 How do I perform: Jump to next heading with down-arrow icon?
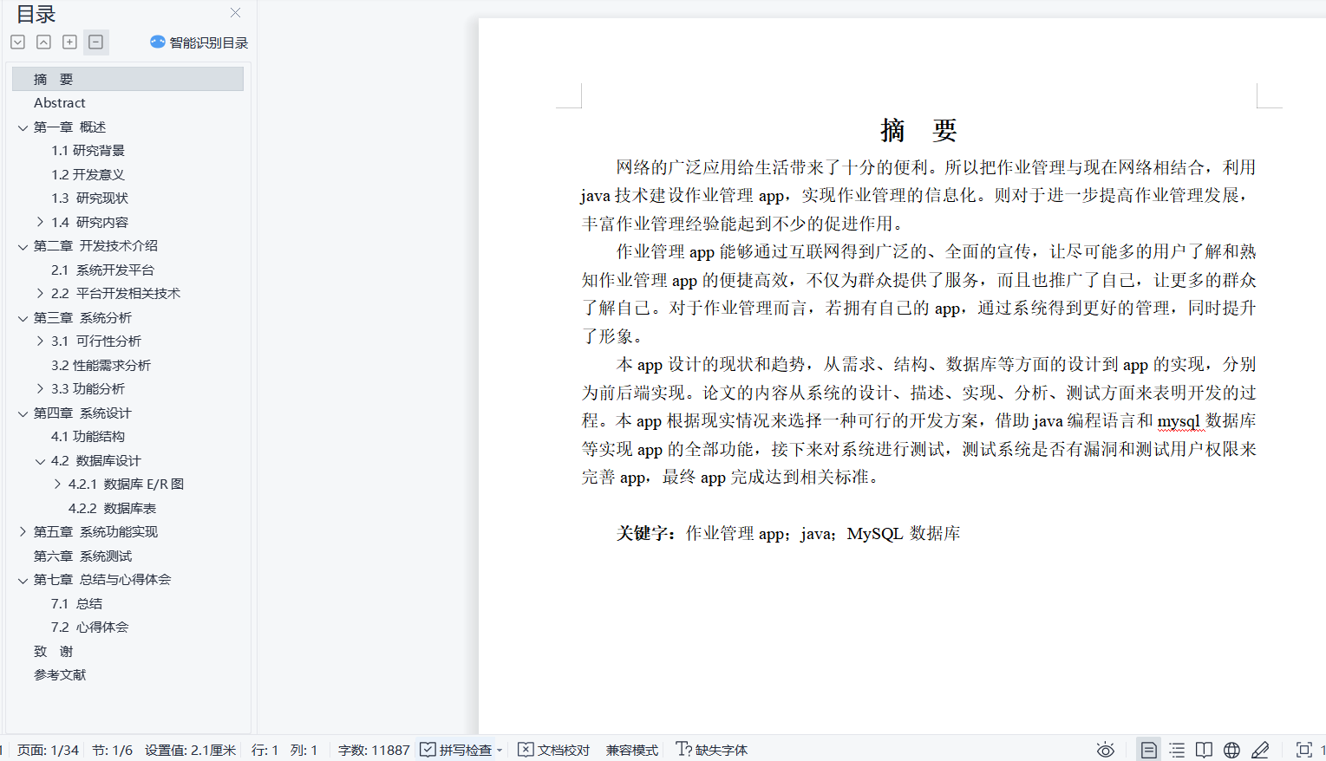point(17,41)
